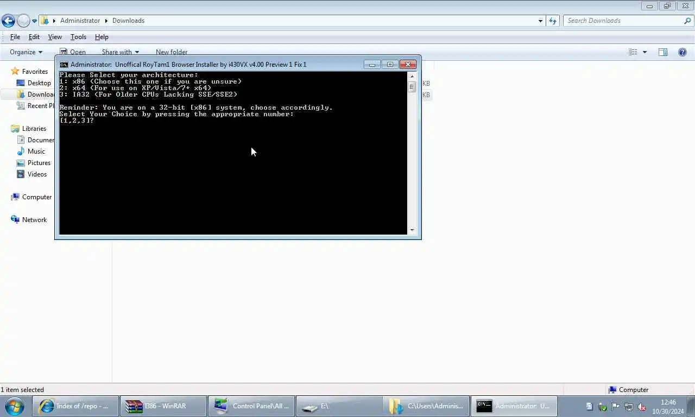Click the Search Downloads field
695x417 pixels.
(x=623, y=21)
